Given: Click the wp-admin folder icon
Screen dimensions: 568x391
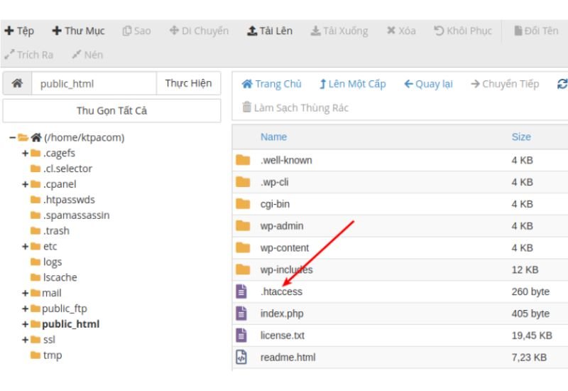Looking at the screenshot, I should (x=243, y=226).
